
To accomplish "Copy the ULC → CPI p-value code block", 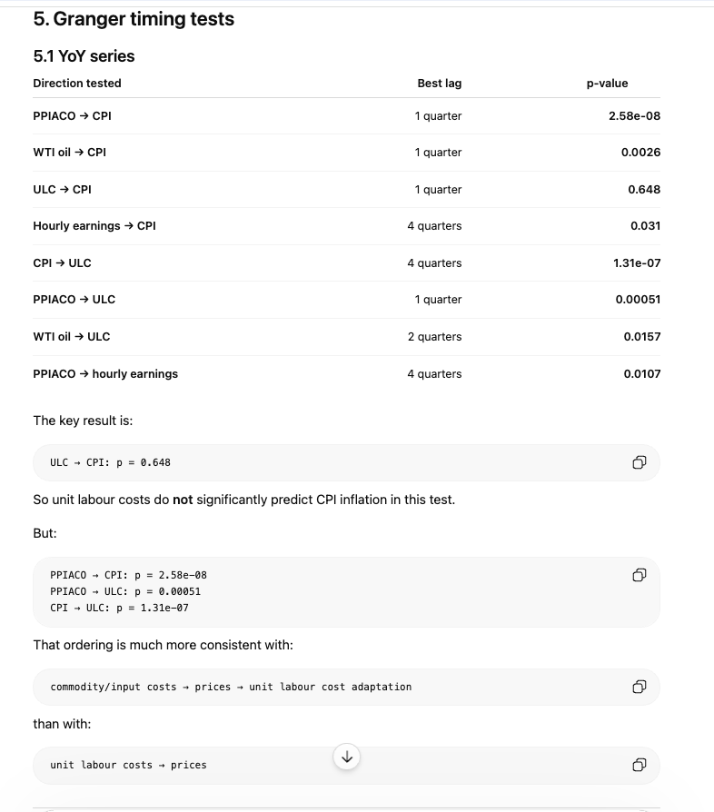I will (x=640, y=462).
